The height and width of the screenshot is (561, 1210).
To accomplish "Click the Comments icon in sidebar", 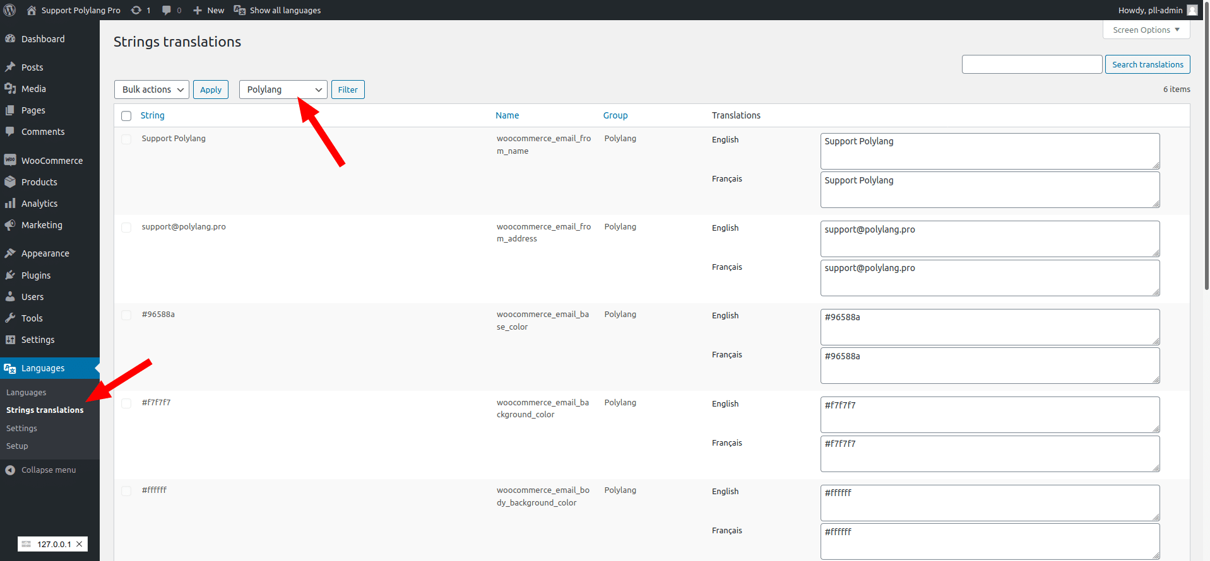I will 10,131.
